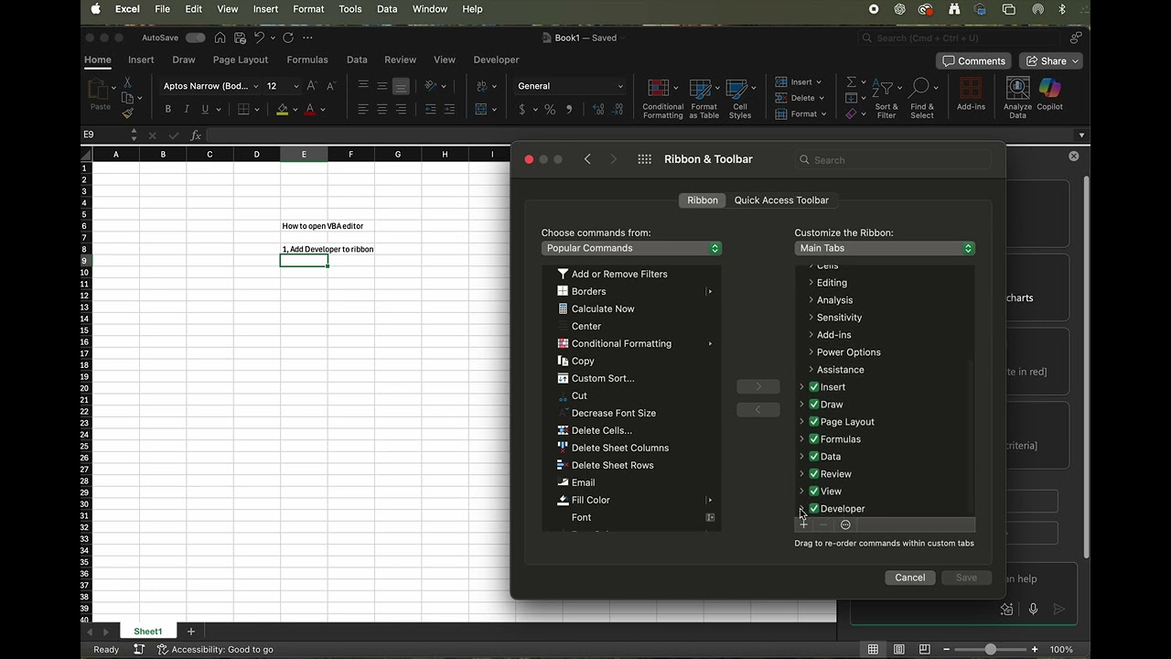
Task: Click the Analyze Data icon
Action: click(x=1017, y=98)
